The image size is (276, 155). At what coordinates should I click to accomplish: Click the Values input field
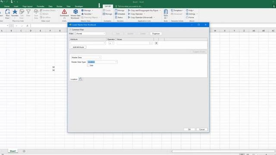133,43
